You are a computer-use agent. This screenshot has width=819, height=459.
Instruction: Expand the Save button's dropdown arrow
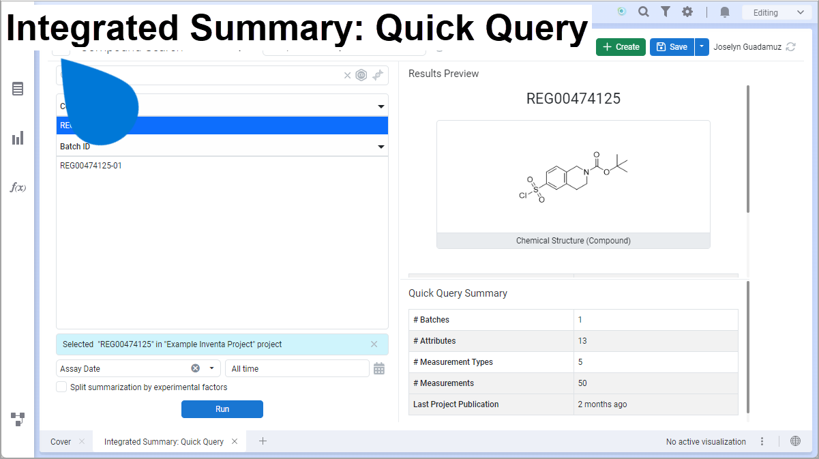(702, 47)
